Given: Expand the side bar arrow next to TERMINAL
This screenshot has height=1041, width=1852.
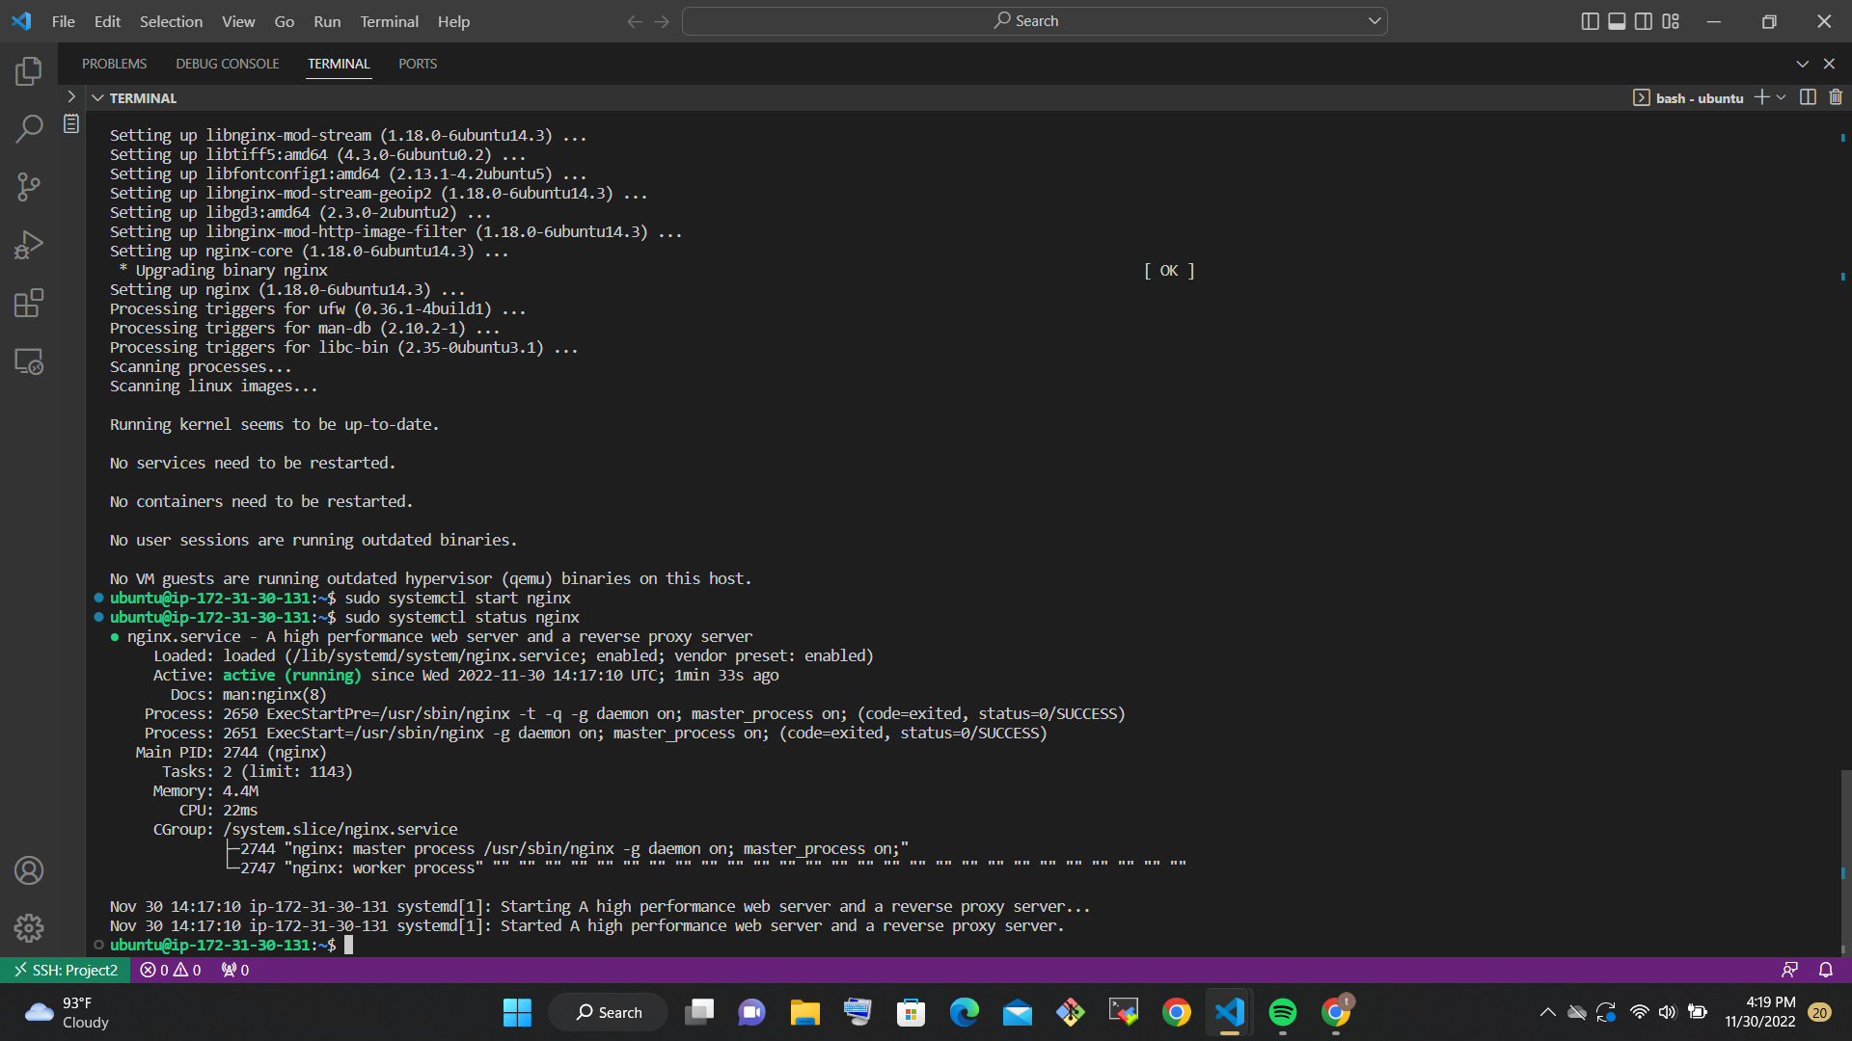Looking at the screenshot, I should click(71, 97).
